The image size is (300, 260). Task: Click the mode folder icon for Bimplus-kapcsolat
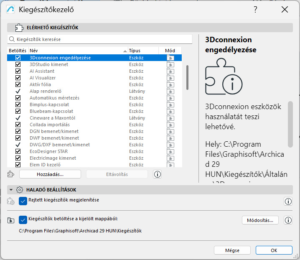coord(170,105)
